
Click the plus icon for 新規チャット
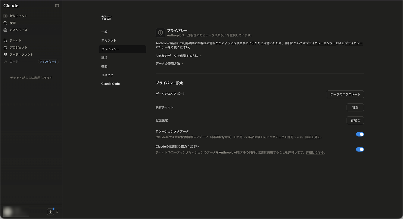pyautogui.click(x=5, y=16)
